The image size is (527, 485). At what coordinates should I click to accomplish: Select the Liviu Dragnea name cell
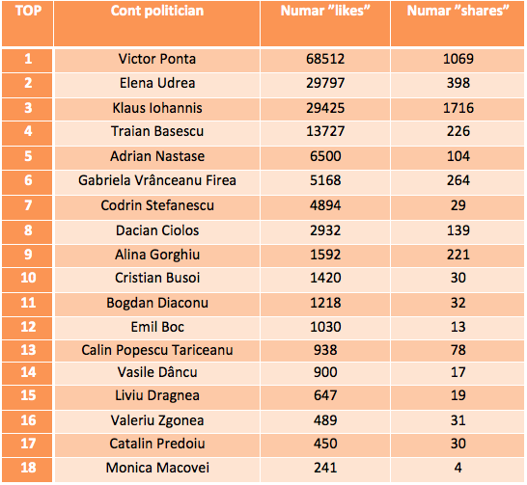[x=157, y=397]
